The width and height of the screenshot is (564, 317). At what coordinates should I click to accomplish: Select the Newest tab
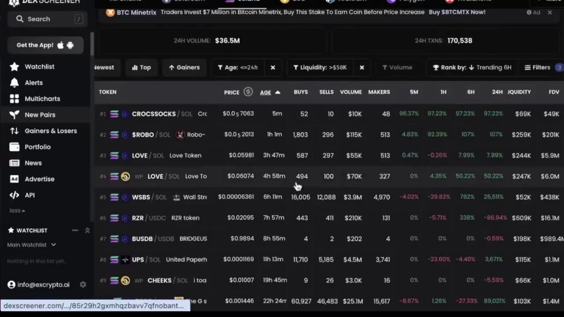pyautogui.click(x=107, y=68)
